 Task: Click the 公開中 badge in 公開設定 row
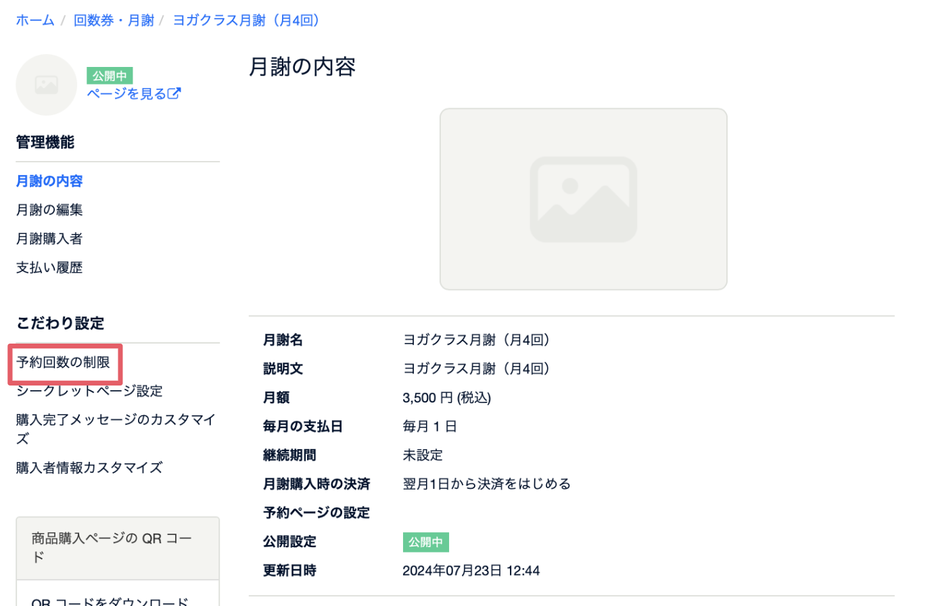[x=425, y=542]
